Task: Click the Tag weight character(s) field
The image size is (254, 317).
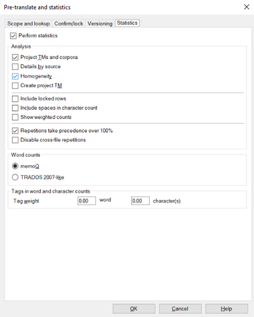Action: coord(140,201)
